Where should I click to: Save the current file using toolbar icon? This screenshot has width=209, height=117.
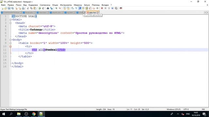point(9,8)
